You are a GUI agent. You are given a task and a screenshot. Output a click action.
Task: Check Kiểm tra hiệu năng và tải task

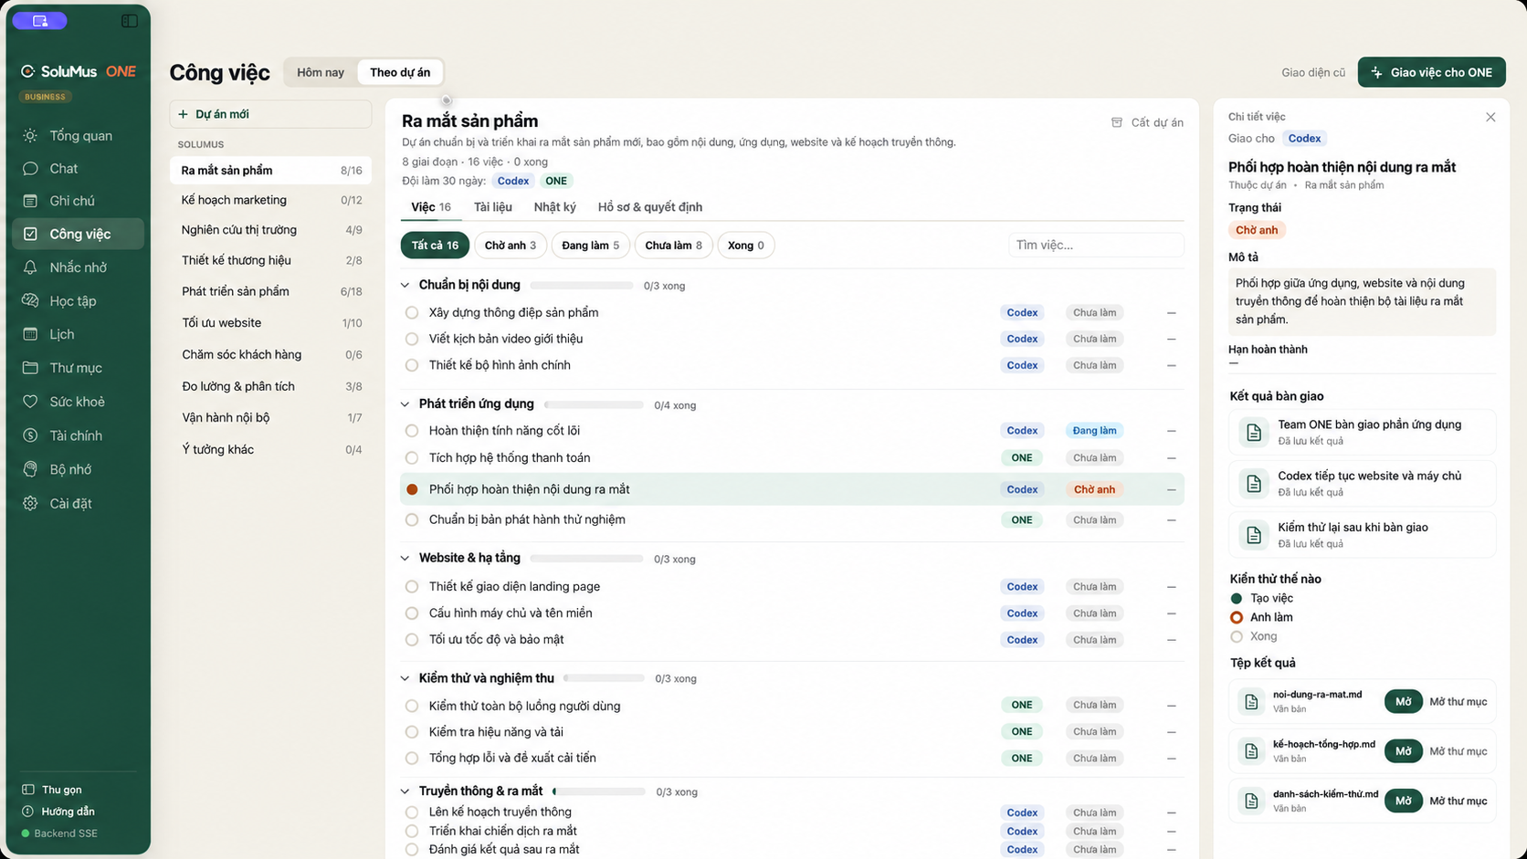pyautogui.click(x=412, y=732)
